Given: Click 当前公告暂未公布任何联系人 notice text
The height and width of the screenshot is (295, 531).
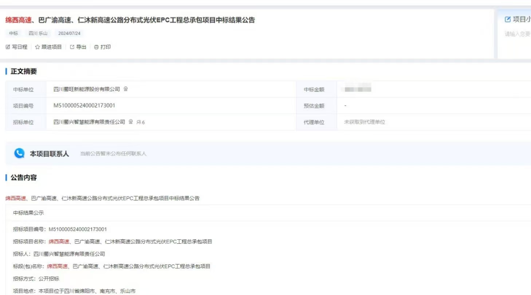Looking at the screenshot, I should [x=113, y=154].
